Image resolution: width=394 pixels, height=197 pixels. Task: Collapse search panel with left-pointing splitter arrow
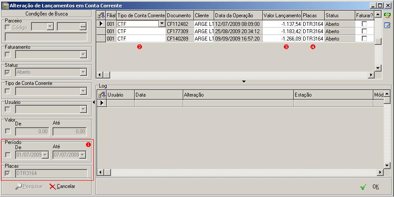tap(94, 102)
